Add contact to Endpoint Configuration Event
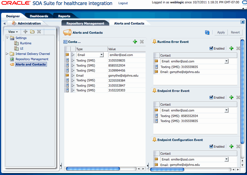This screenshot has height=175, width=247. pyautogui.click(x=231, y=147)
